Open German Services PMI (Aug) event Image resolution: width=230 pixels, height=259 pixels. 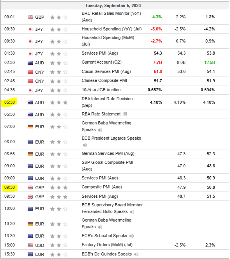coord(108,153)
